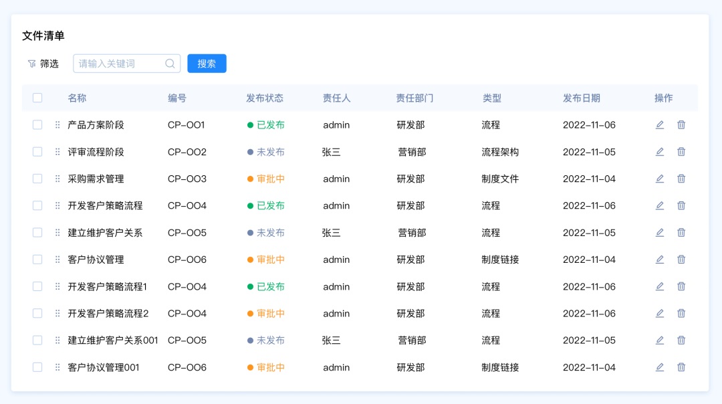Click trash icon for 客户协议管理001 row
The width and height of the screenshot is (722, 404).
tap(681, 367)
